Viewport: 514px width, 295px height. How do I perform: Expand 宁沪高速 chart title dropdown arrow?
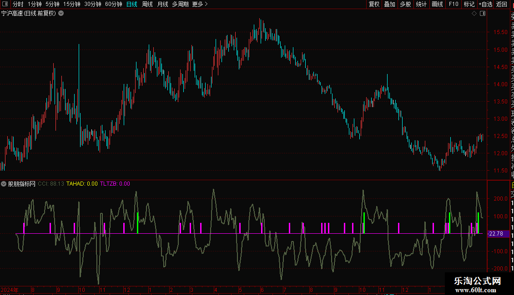61,14
